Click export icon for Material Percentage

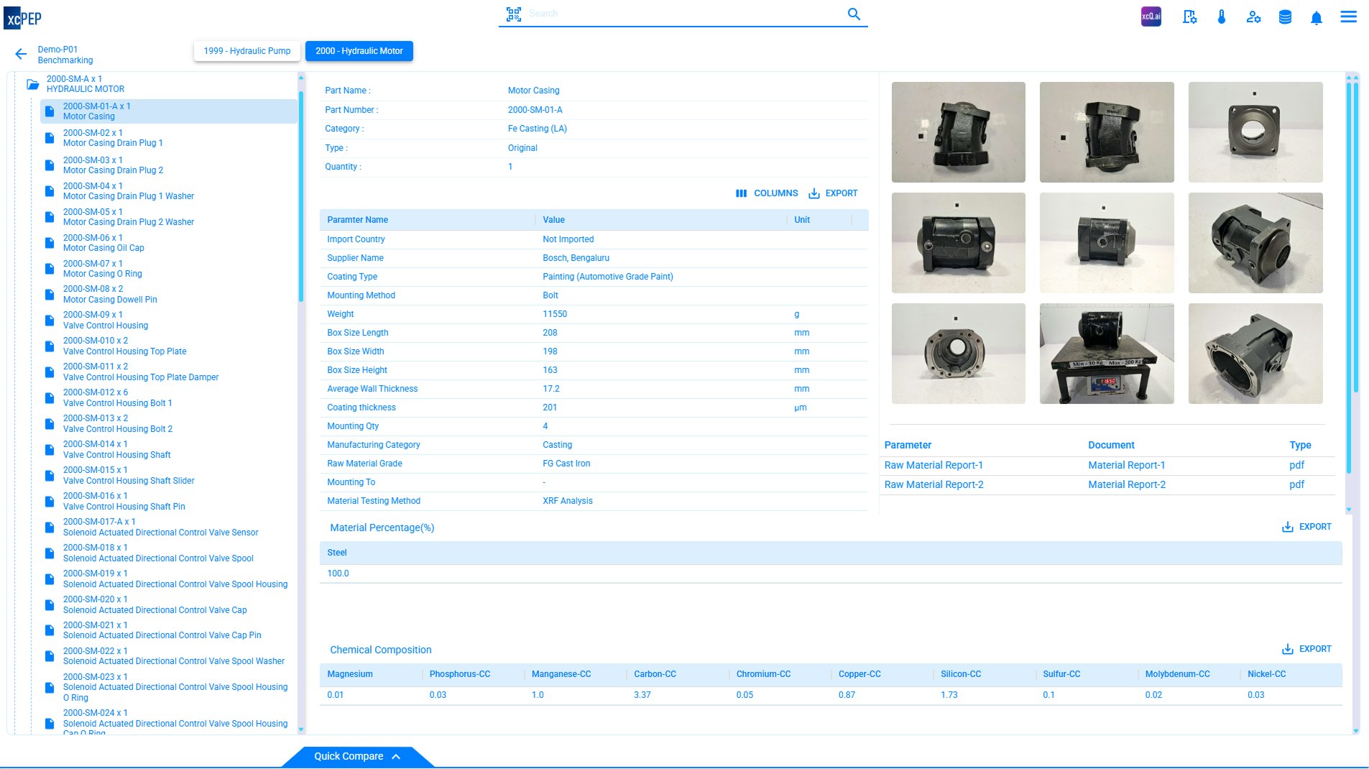point(1287,527)
